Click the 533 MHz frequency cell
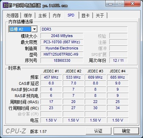The height and width of the screenshot is (138, 143). (73, 77)
